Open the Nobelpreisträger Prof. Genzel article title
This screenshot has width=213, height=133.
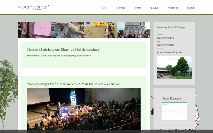click(74, 84)
